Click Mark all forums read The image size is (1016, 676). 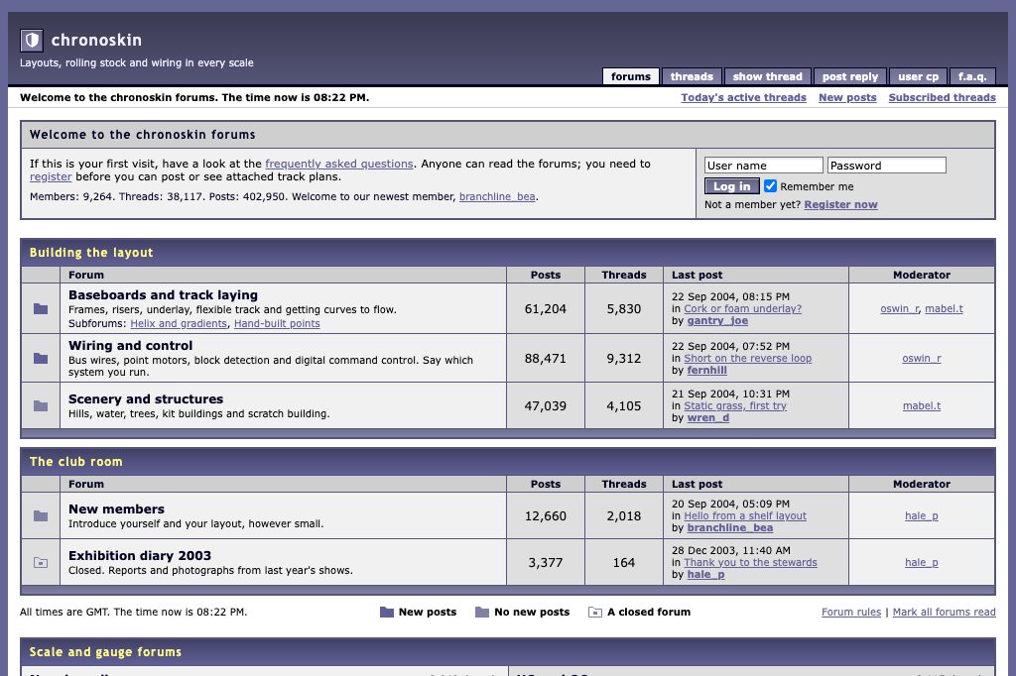click(x=945, y=612)
